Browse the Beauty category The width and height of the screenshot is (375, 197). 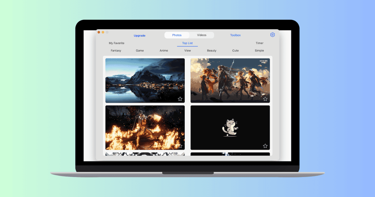(212, 51)
